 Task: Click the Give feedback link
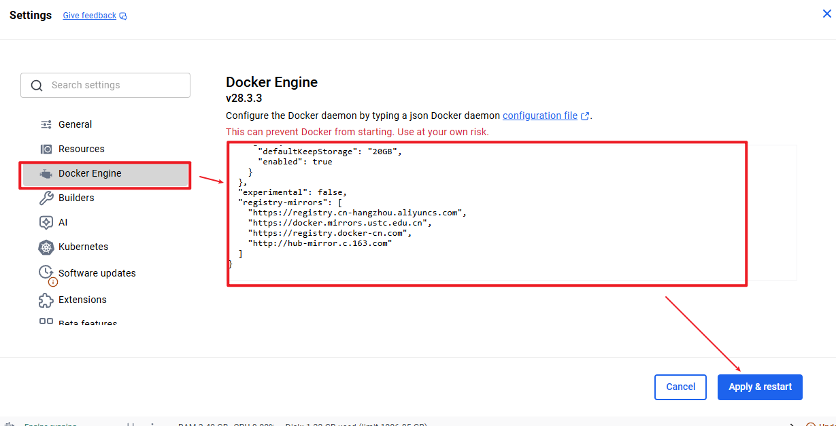[95, 16]
